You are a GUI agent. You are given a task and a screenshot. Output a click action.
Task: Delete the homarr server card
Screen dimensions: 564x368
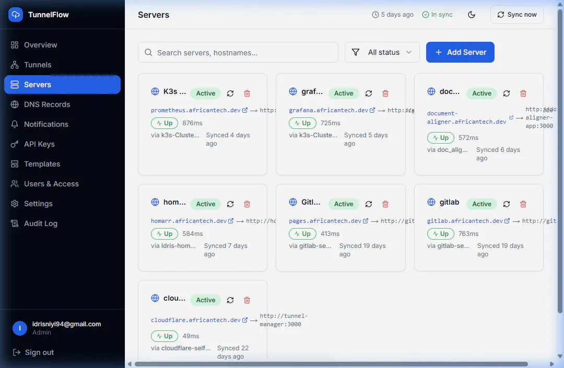coord(247,204)
